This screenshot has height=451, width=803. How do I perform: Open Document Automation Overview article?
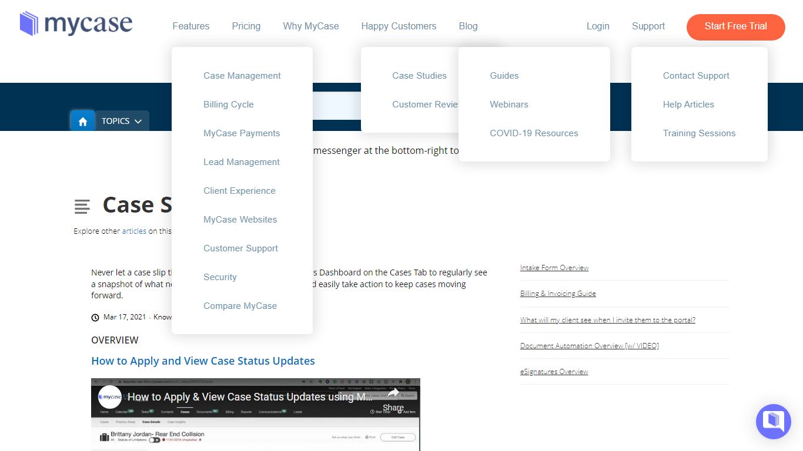590,346
